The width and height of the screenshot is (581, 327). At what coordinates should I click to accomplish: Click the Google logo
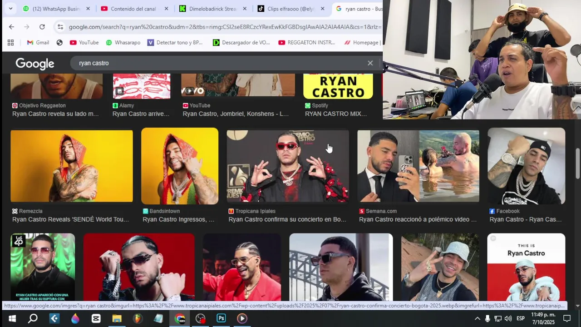click(35, 64)
